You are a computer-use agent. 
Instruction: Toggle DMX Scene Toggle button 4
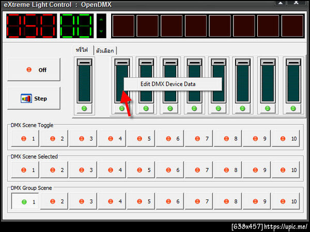point(112,138)
